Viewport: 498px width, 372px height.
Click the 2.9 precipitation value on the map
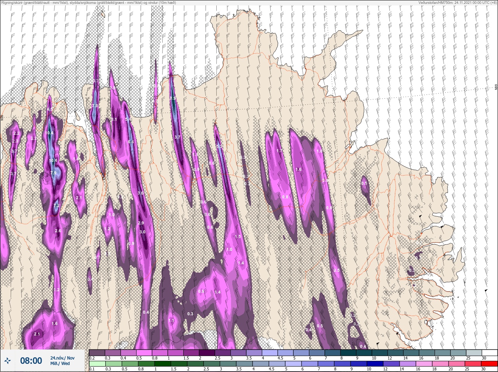click(x=141, y=223)
